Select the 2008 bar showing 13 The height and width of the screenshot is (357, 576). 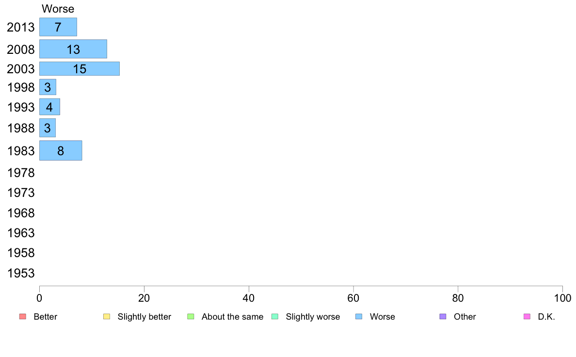(x=73, y=49)
